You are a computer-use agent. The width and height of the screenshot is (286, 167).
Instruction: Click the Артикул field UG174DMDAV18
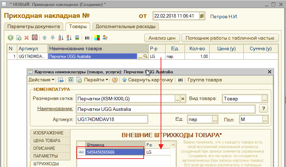[x=112, y=119]
